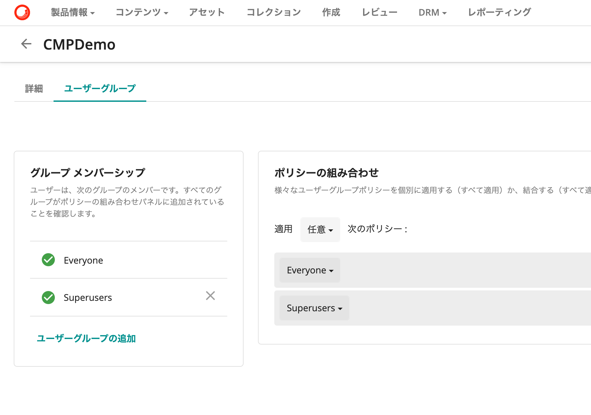This screenshot has height=415, width=591.
Task: Select the ユーザーグループ tab
Action: click(x=100, y=88)
